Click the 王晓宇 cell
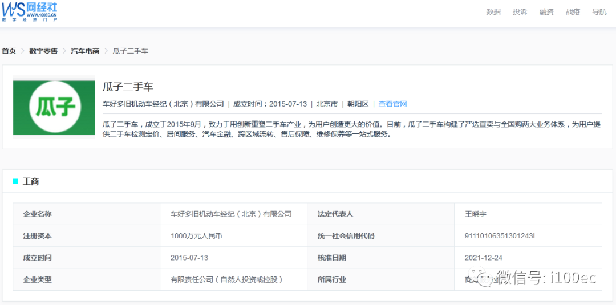 coord(528,214)
